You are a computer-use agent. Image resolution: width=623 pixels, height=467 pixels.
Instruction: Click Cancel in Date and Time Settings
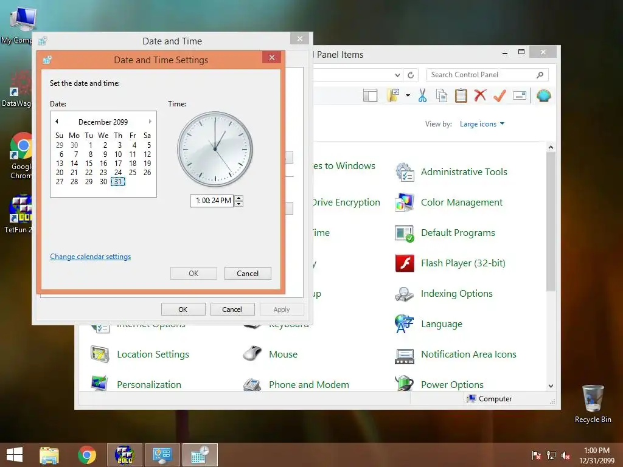(248, 273)
